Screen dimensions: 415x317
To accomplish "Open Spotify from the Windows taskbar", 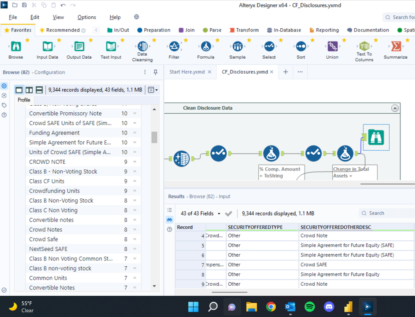I will (x=309, y=307).
